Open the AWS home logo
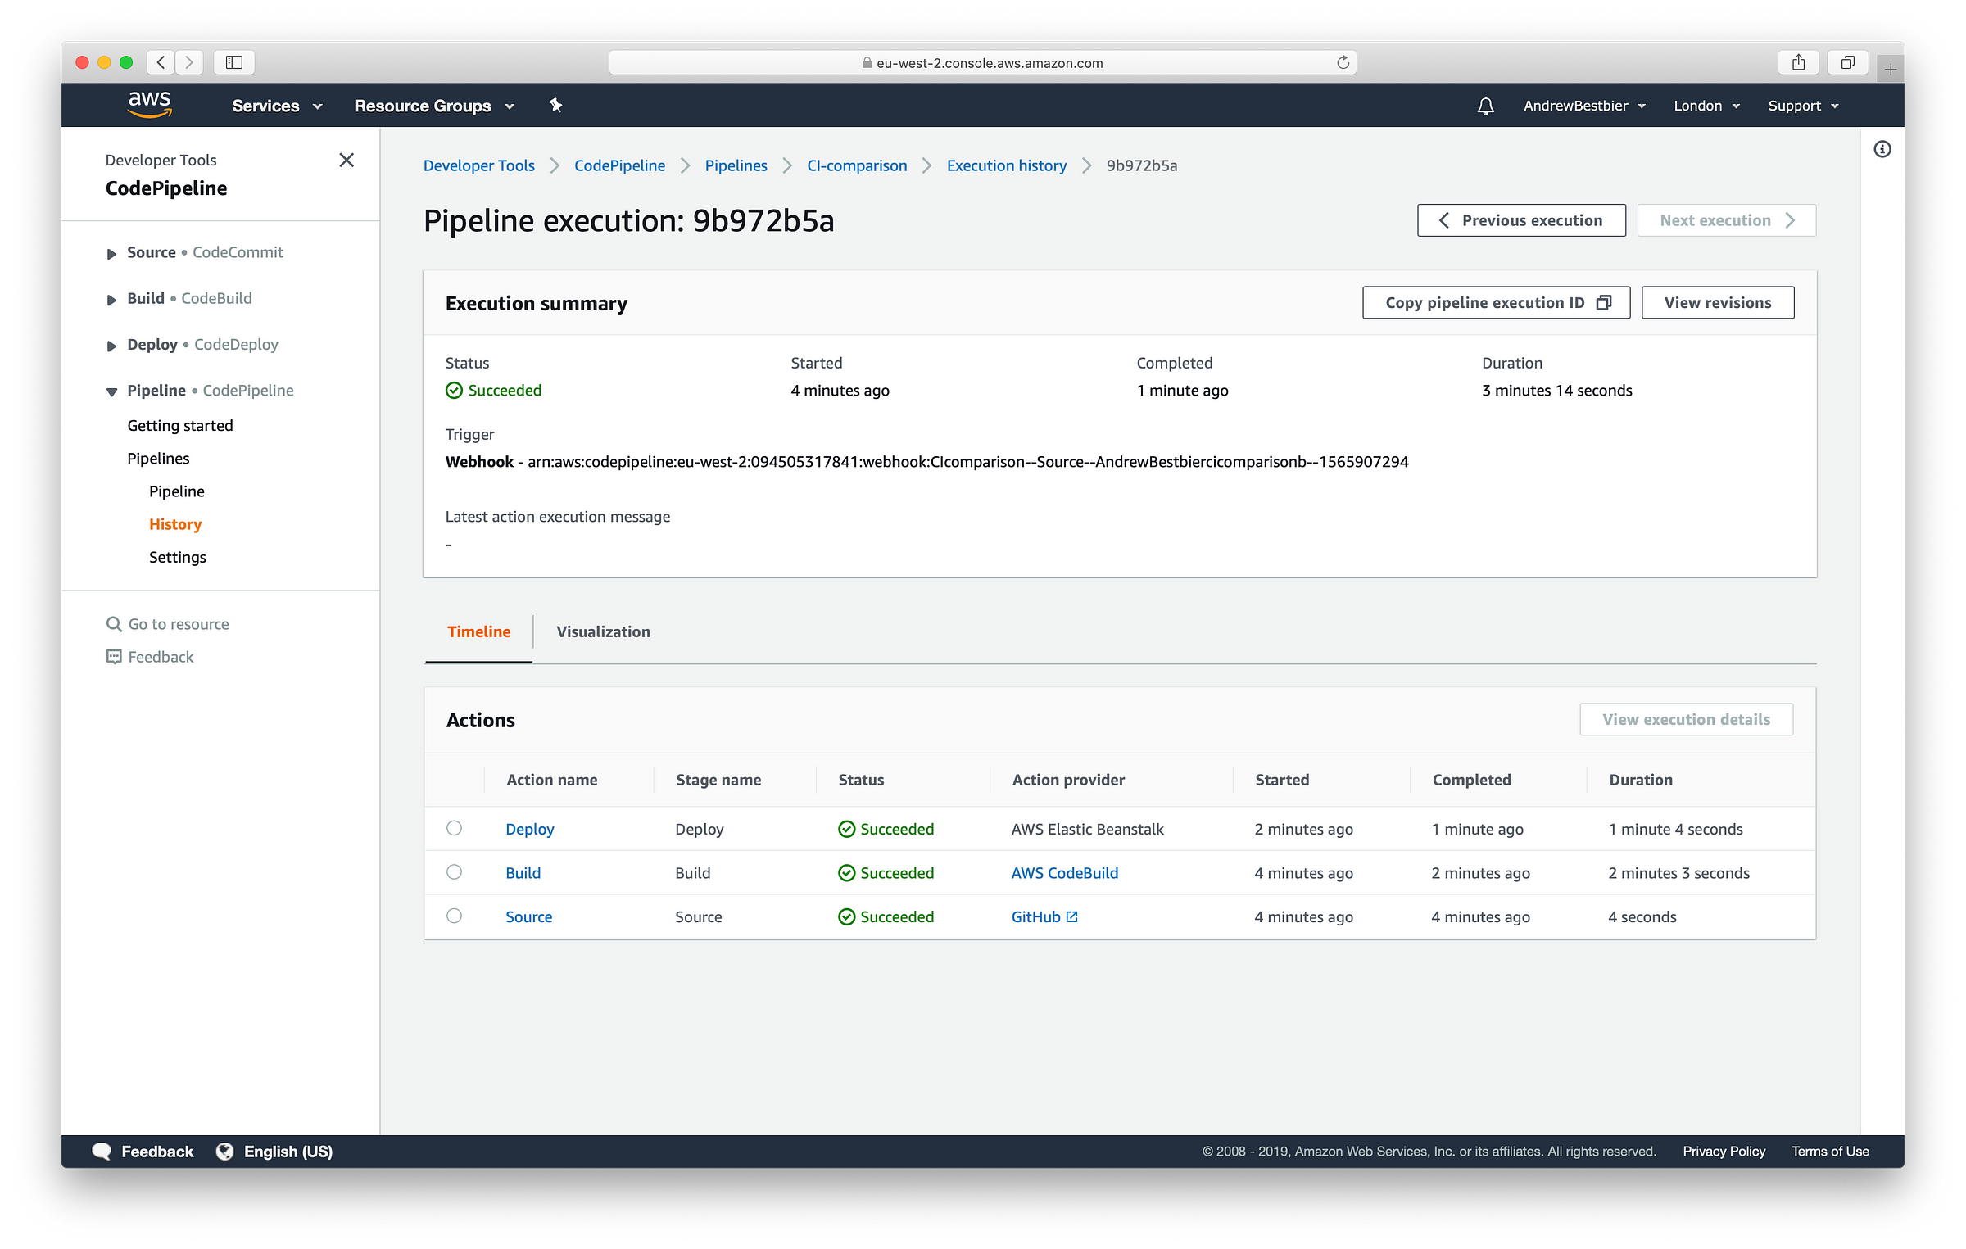 149,105
